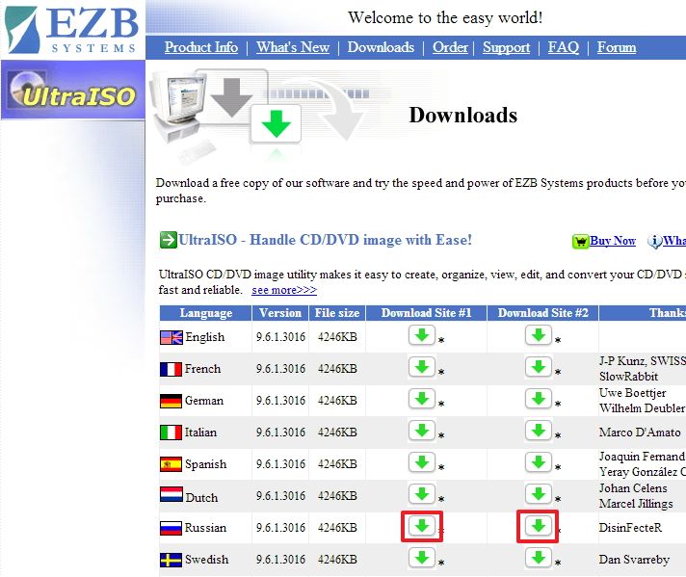Go to What's New page

point(293,47)
